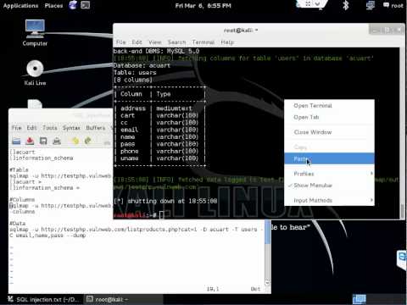Launch the Iceweasel browser icon in top panel
This screenshot has height=305, width=407.
73,5
